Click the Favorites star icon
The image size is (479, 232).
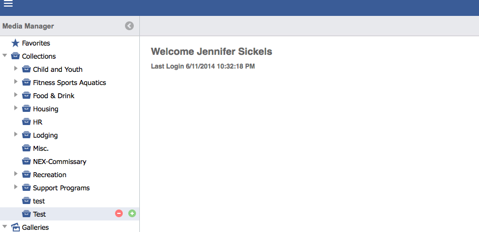tap(15, 43)
